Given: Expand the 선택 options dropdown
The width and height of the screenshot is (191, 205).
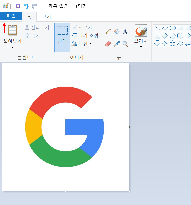Looking at the screenshot, I should 62,45.
